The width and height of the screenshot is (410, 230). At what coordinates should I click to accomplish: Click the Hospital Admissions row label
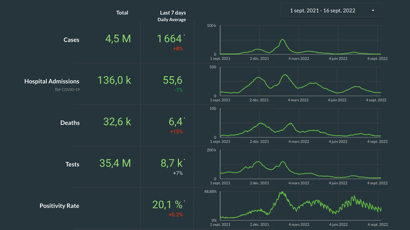click(52, 81)
